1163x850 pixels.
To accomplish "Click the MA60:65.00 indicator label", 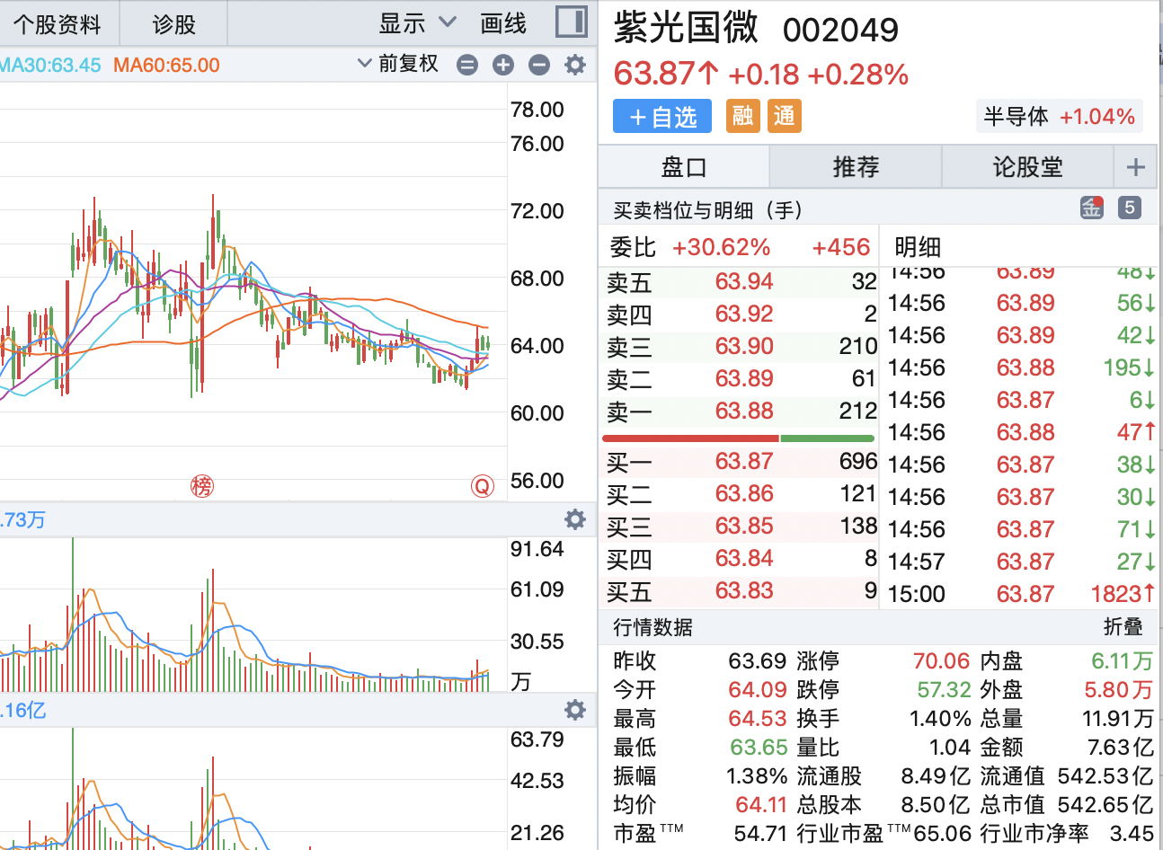I will 166,65.
